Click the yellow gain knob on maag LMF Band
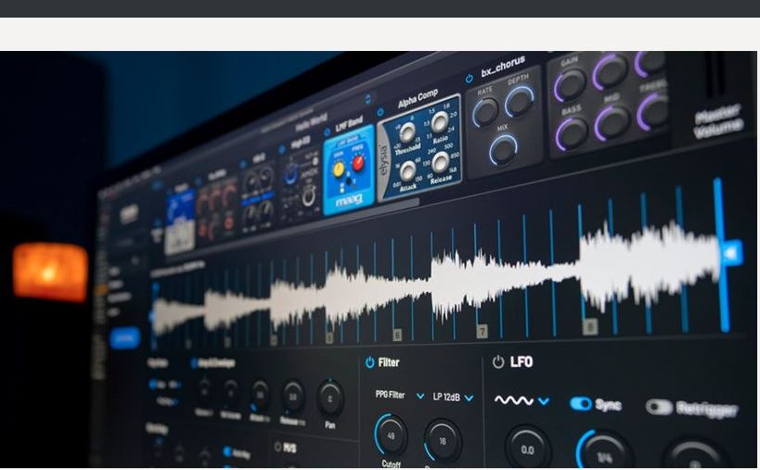 339,169
